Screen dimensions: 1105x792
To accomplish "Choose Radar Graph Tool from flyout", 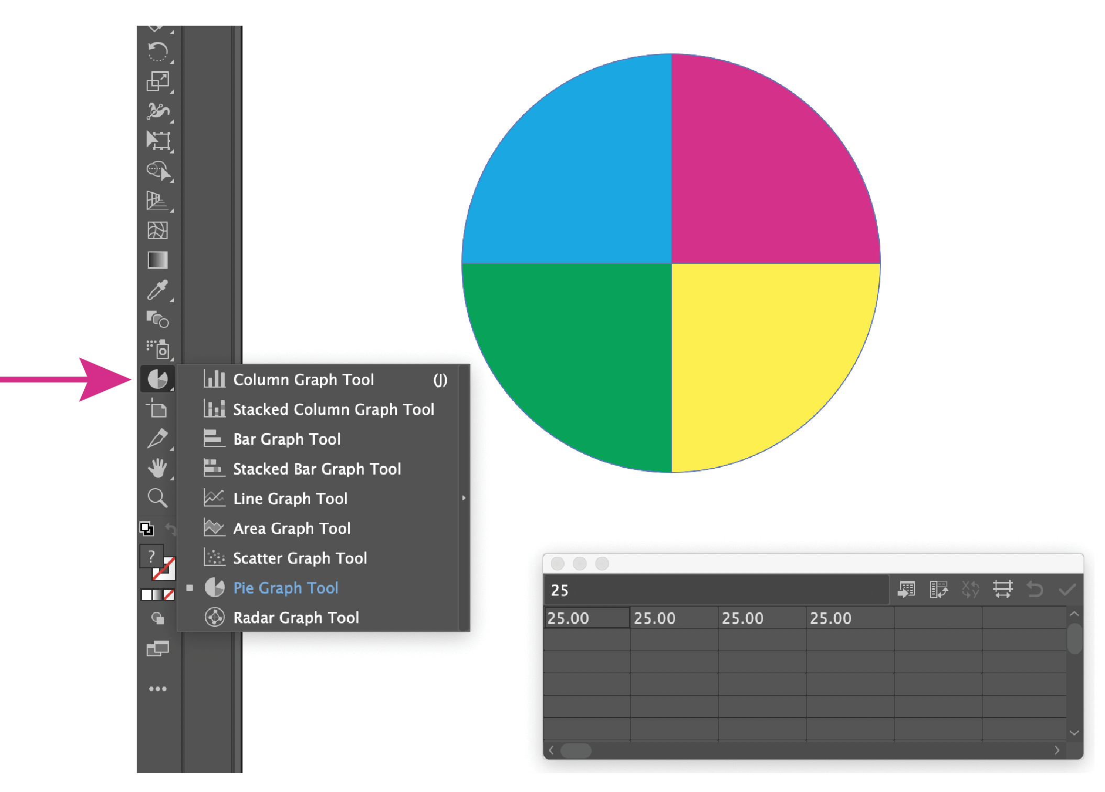I will (296, 618).
